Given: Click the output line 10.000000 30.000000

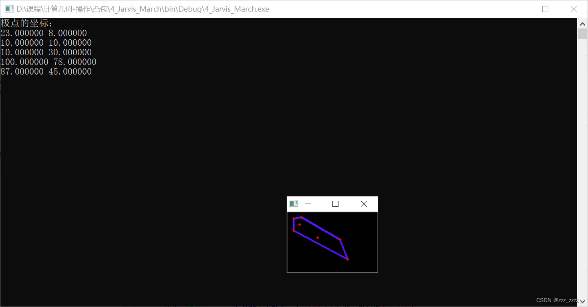Looking at the screenshot, I should pos(46,52).
